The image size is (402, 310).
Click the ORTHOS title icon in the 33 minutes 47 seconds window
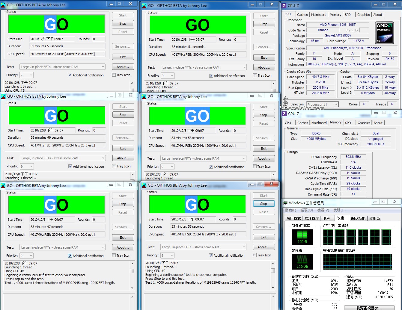click(3, 185)
